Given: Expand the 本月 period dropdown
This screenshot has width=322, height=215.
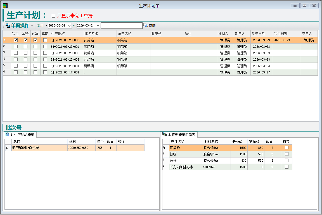Looking at the screenshot, I should coord(46,26).
